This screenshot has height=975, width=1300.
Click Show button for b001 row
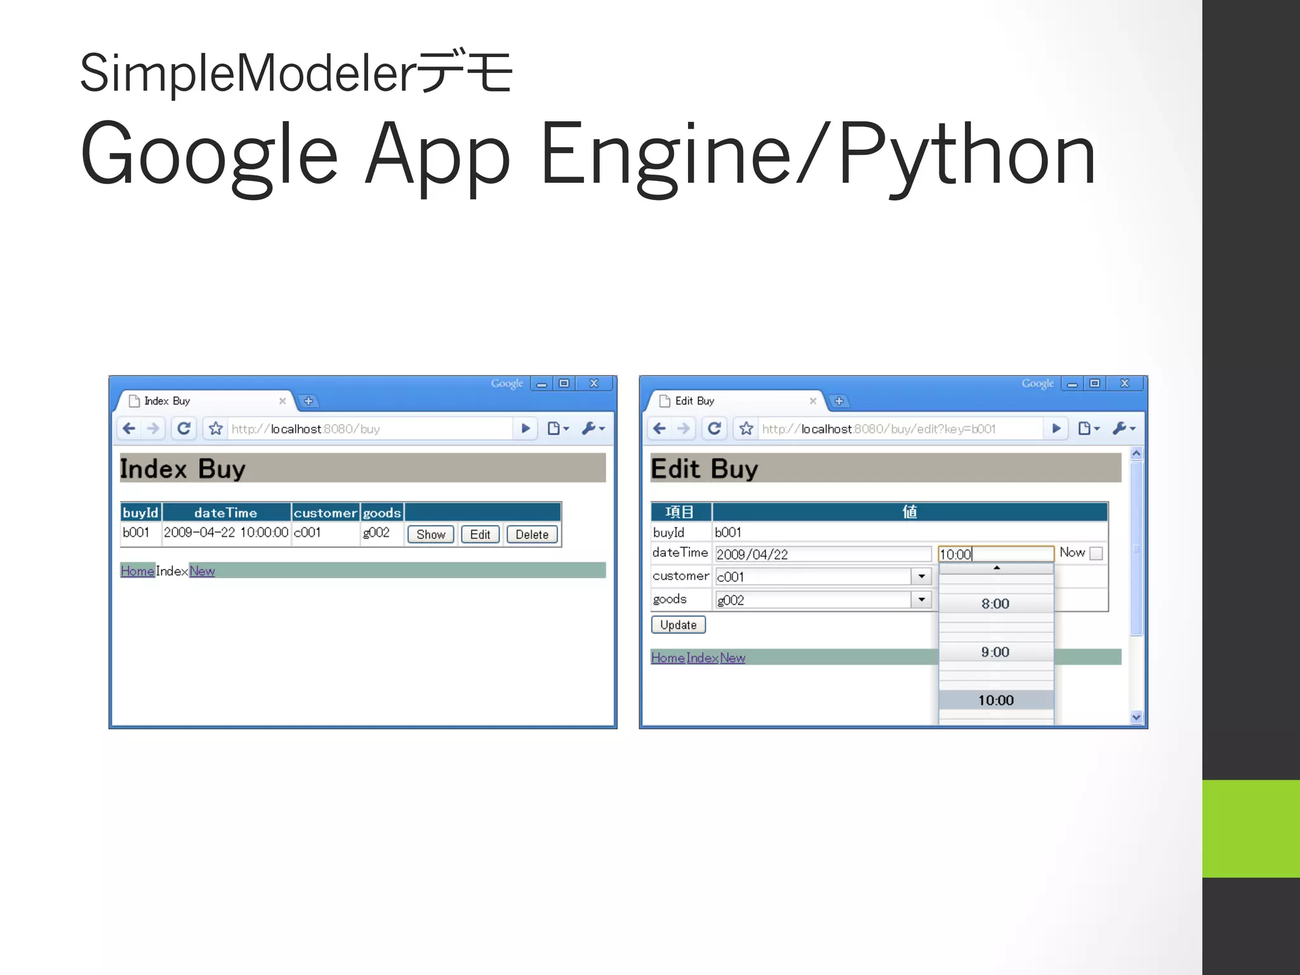point(431,534)
